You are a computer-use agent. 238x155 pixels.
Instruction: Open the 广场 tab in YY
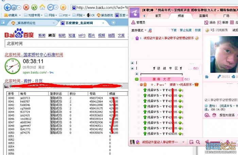tap(226, 16)
